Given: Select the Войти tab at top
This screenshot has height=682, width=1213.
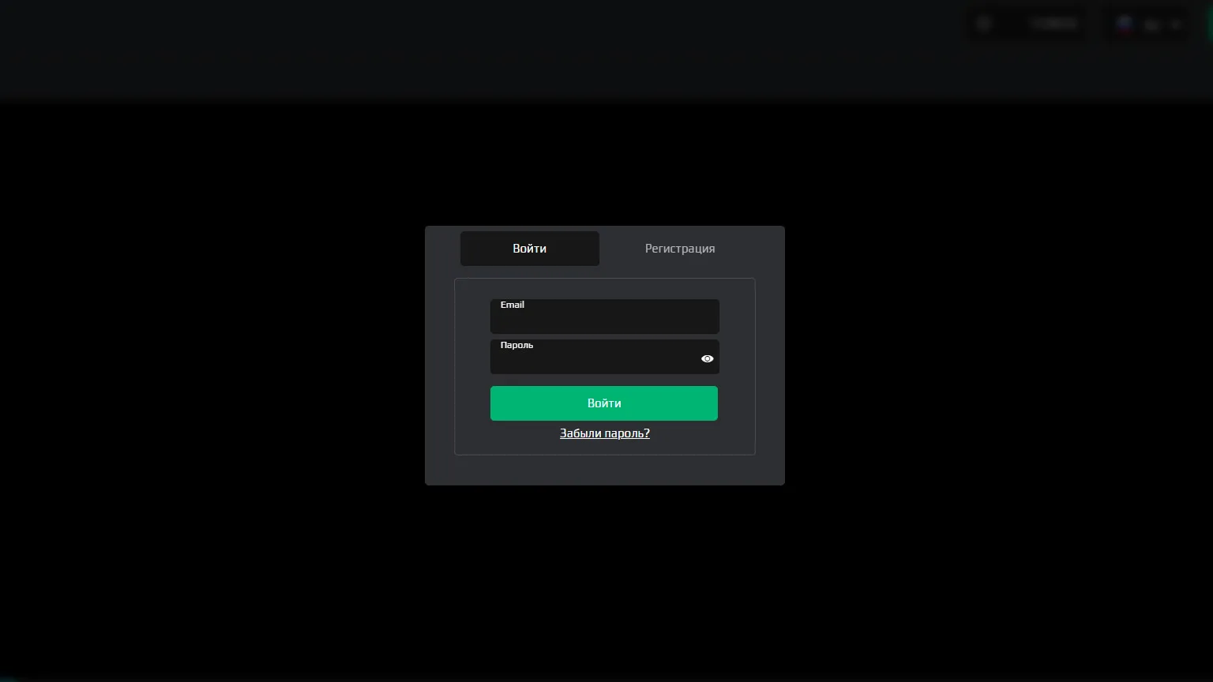Looking at the screenshot, I should pyautogui.click(x=529, y=249).
